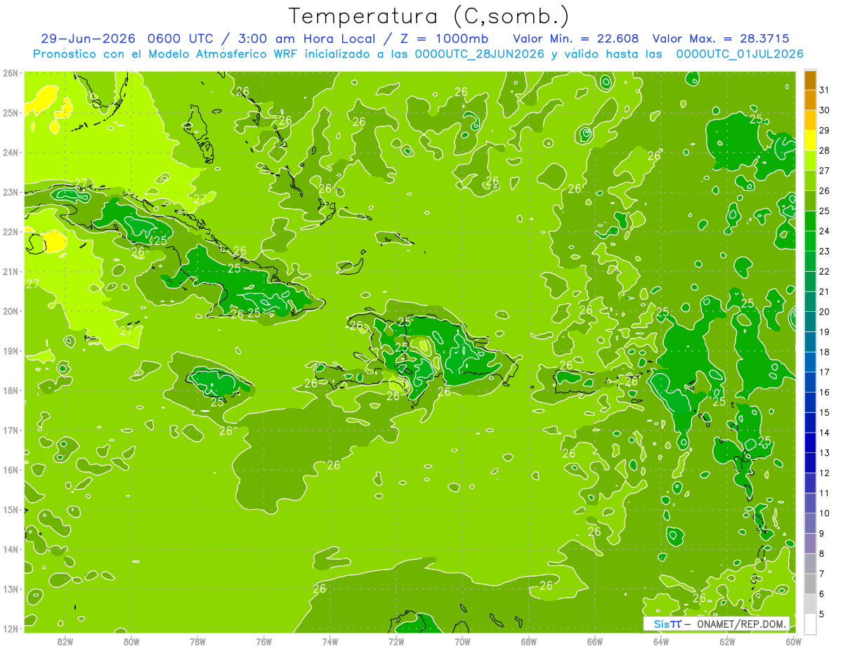Select the longitude axis label 72W
843x651 pixels.
tap(396, 641)
